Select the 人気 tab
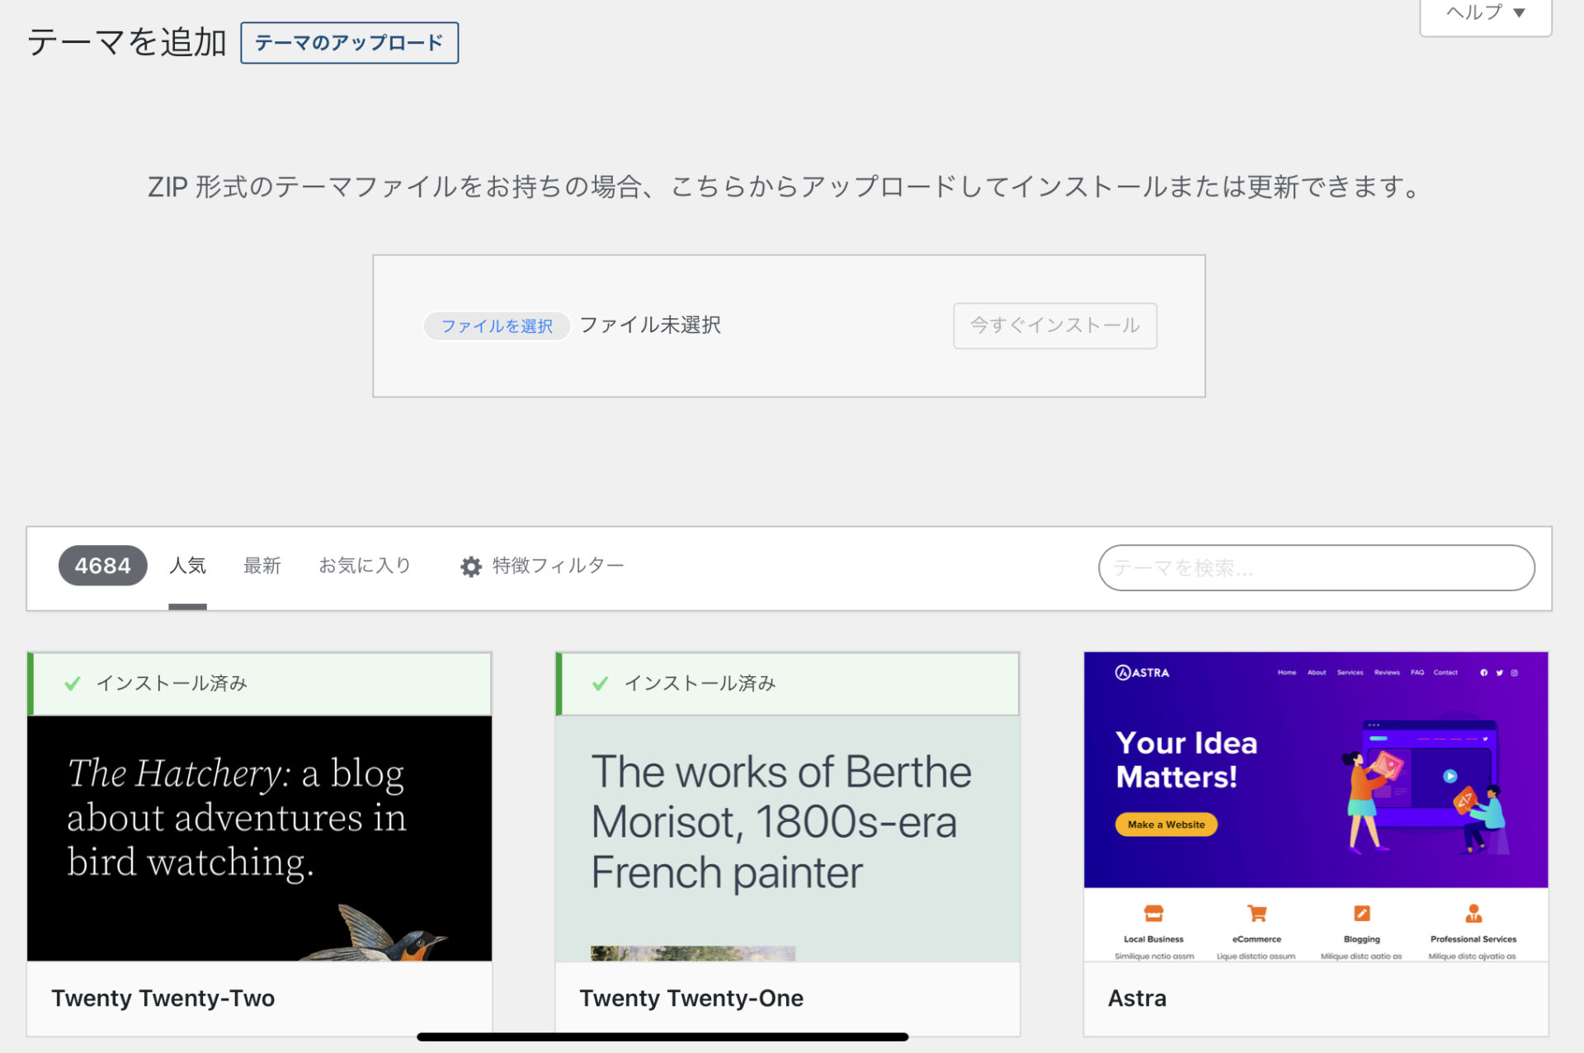 (x=187, y=566)
